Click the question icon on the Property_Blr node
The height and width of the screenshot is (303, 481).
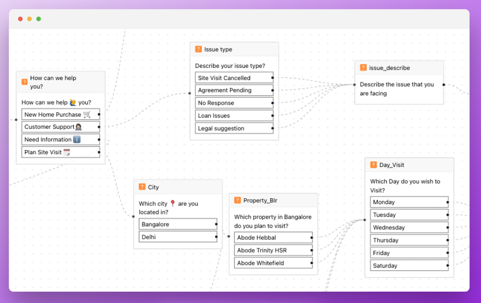(238, 200)
